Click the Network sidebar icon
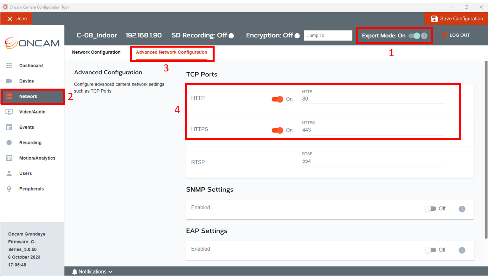 (9, 96)
